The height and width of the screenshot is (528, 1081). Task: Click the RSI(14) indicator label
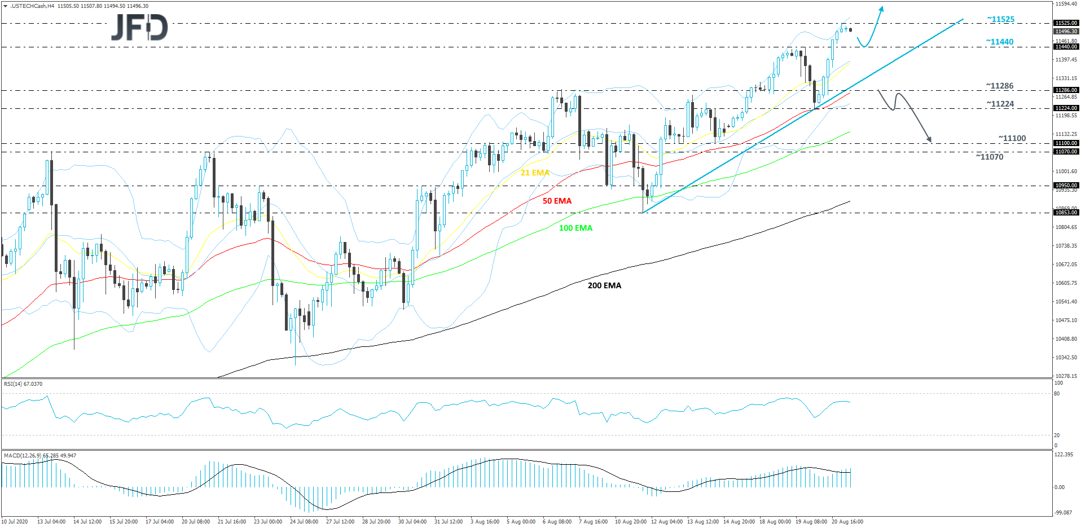pyautogui.click(x=23, y=384)
